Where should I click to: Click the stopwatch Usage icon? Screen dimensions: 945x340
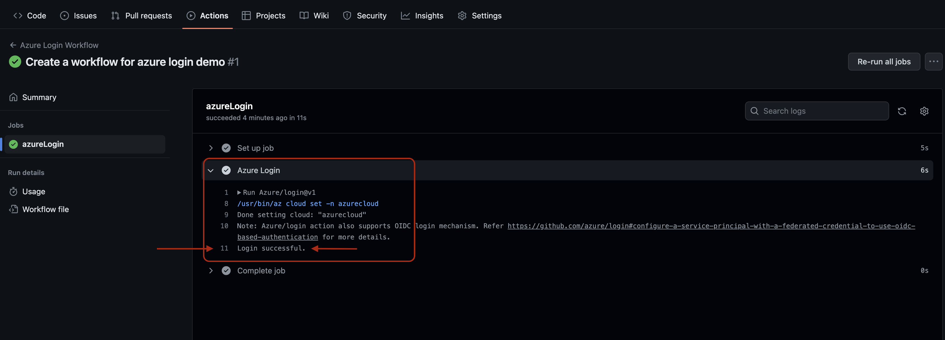14,191
